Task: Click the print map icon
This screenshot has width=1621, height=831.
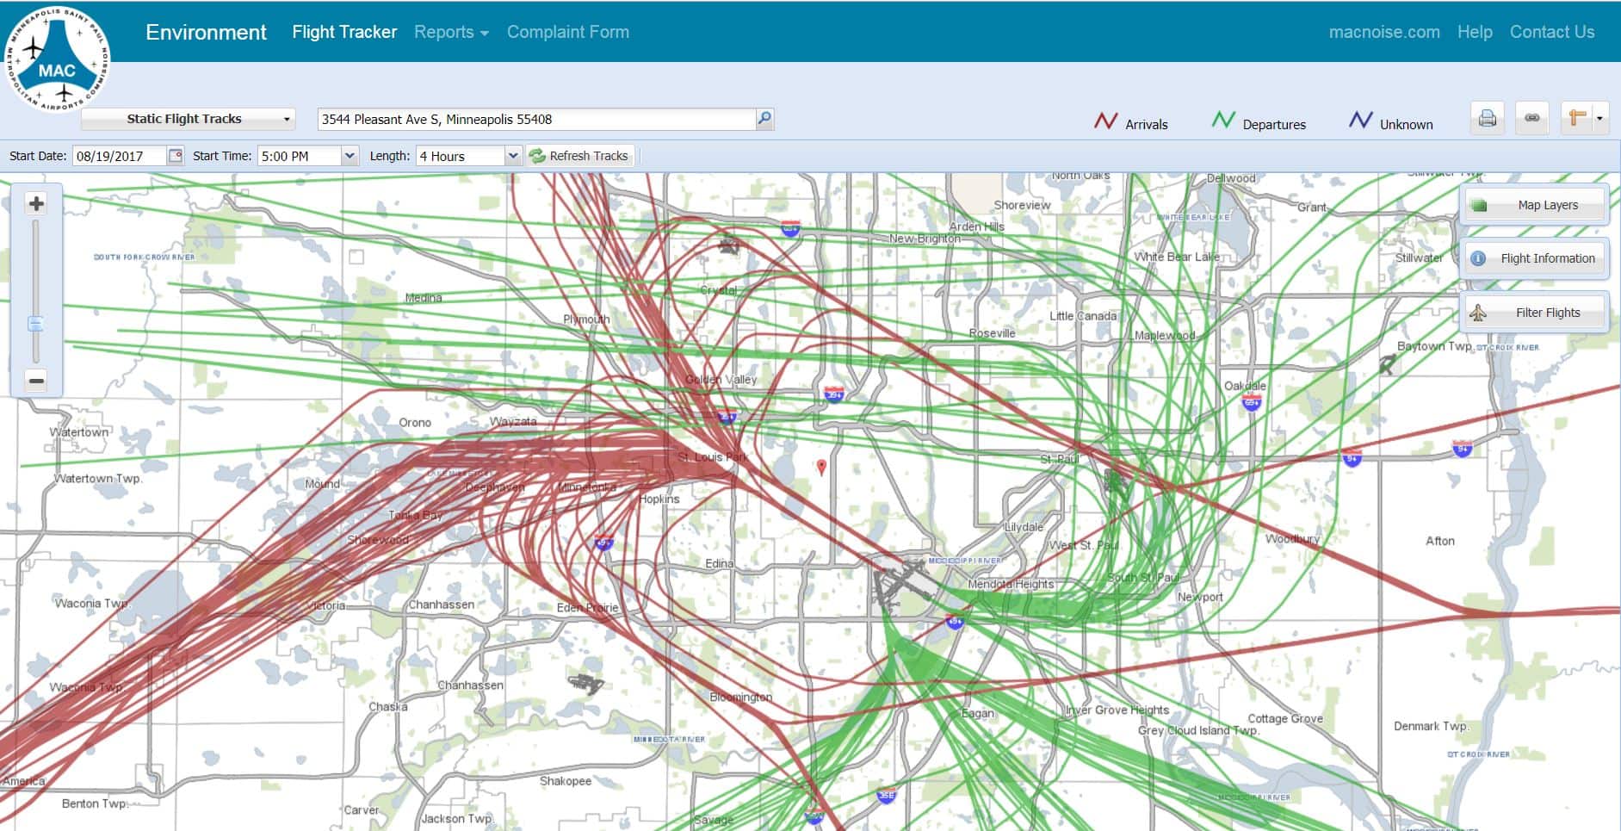Action: [x=1487, y=119]
